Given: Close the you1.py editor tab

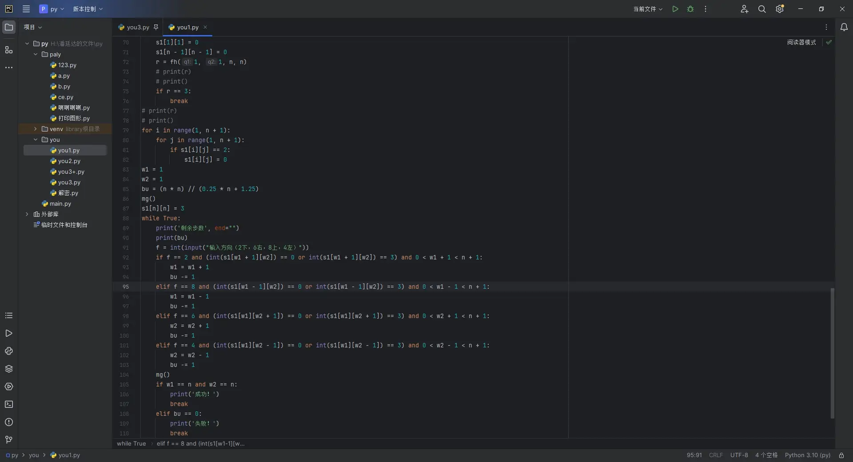Looking at the screenshot, I should (x=205, y=27).
